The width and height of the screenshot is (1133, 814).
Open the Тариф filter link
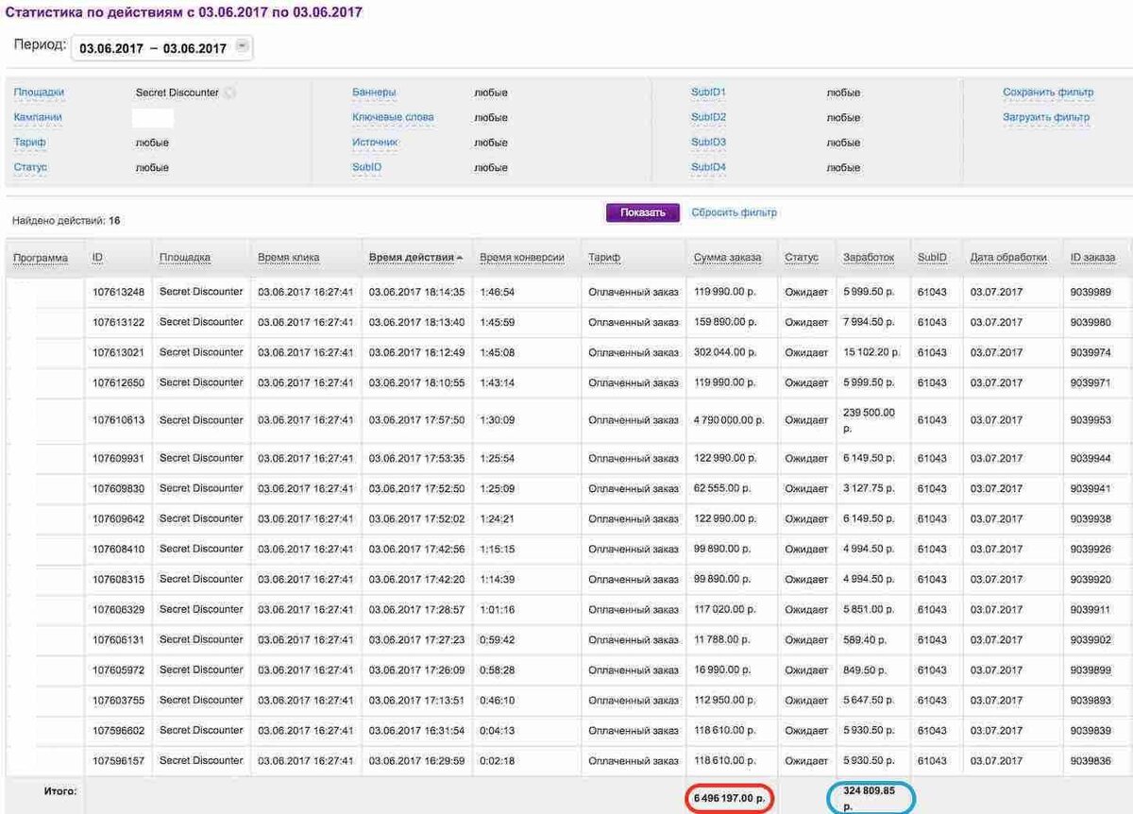point(29,143)
